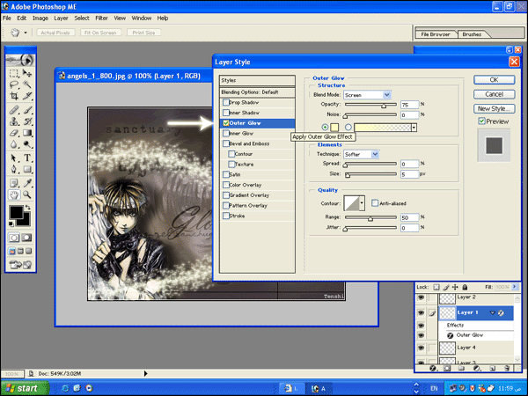Select the Path Selection arrow tool
The image size is (528, 396).
[14, 158]
